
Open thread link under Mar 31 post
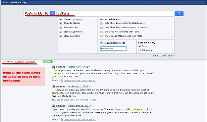pyautogui.click(x=80, y=119)
